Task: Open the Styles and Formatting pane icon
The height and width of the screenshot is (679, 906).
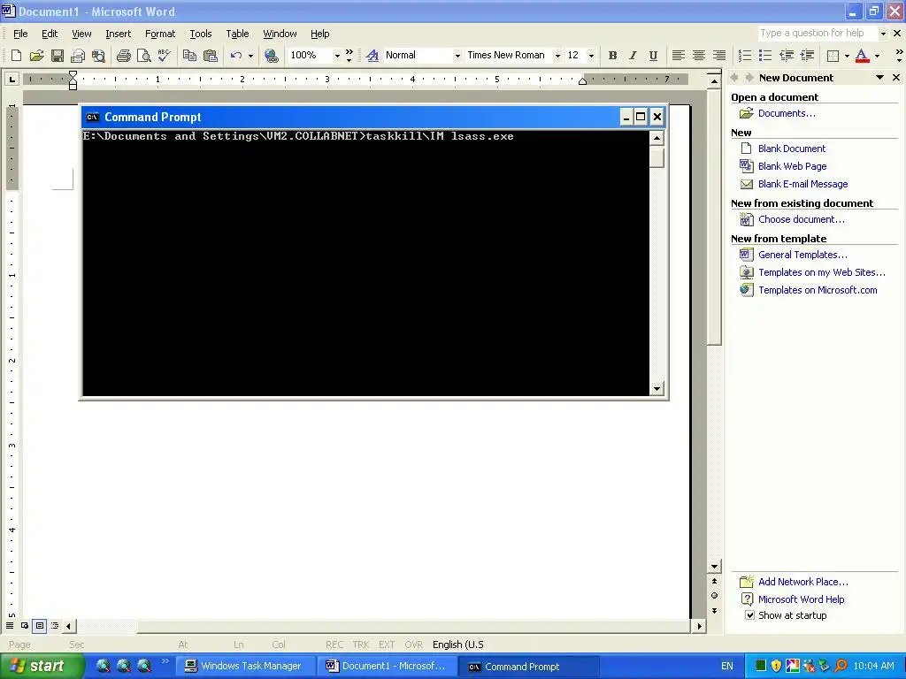Action: 372,56
